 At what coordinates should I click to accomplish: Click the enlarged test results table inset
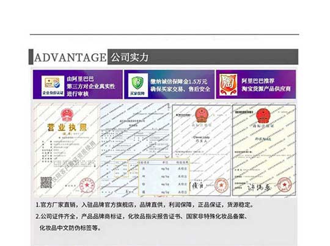(x=164, y=177)
